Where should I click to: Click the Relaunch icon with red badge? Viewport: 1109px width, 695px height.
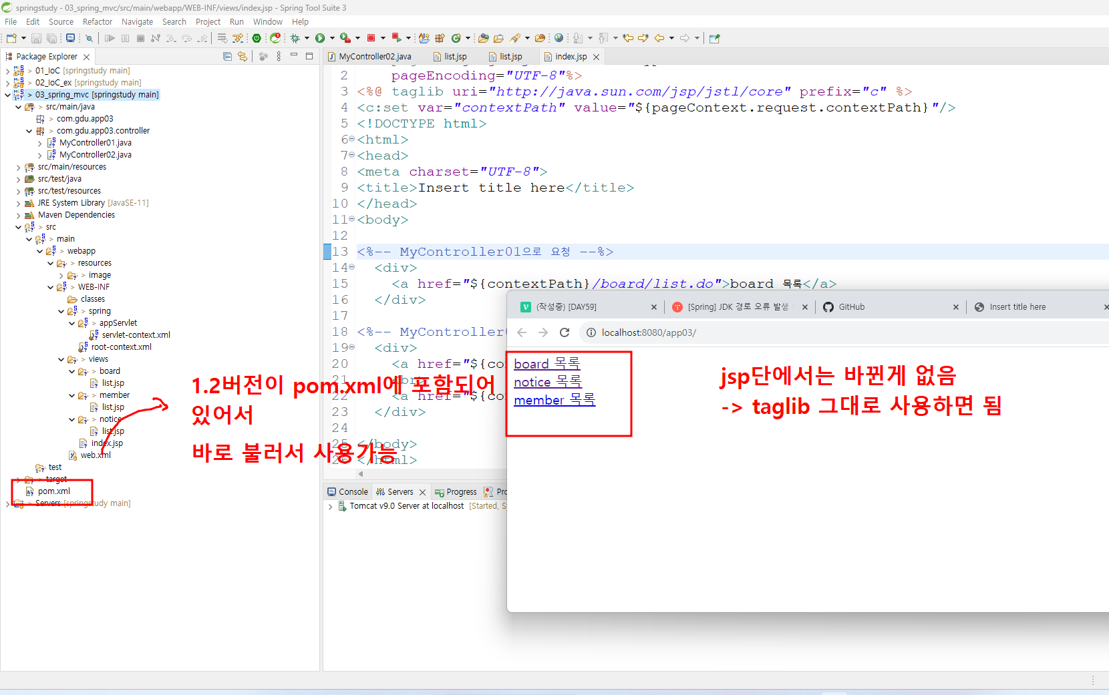coord(275,38)
